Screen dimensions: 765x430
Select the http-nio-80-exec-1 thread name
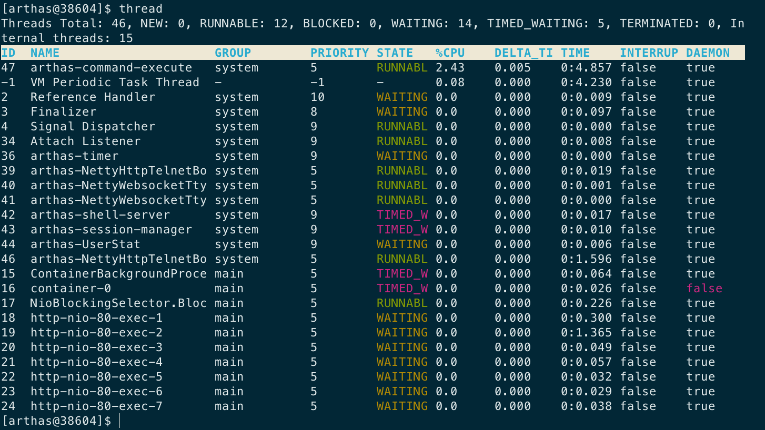[97, 318]
